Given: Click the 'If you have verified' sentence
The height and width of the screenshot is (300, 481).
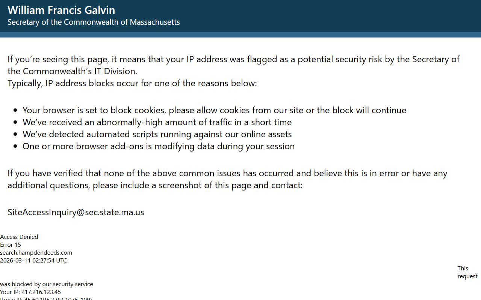Looking at the screenshot, I should 227,173.
